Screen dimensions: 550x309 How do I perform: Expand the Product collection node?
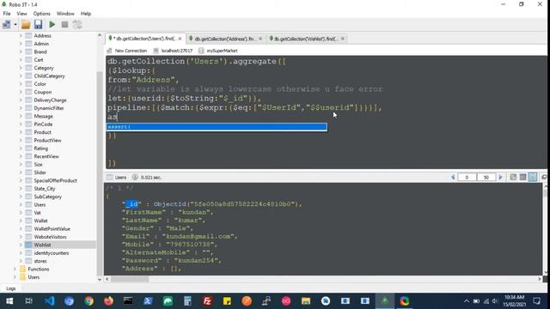click(21, 132)
